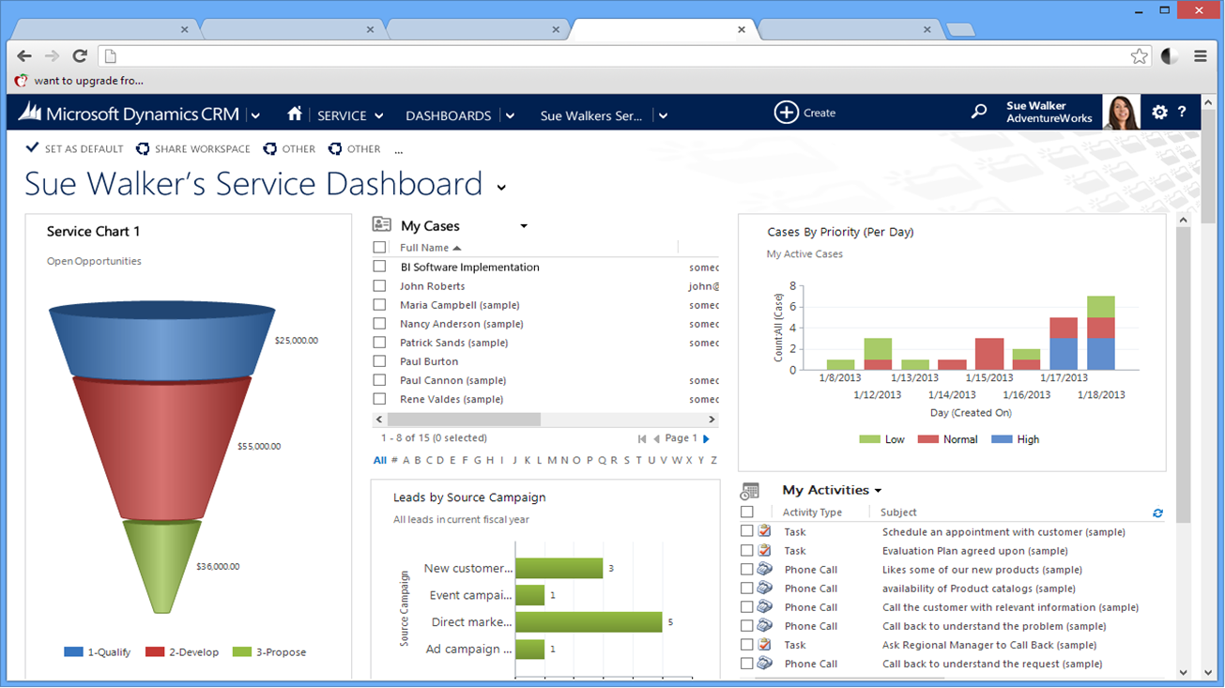Select the Evaluation Plan agreed upon task checkbox

747,551
